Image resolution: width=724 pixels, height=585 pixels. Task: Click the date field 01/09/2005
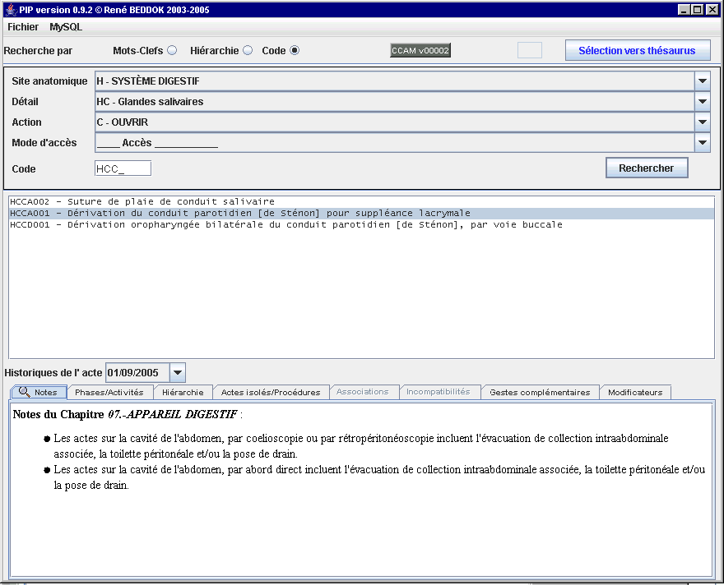(137, 372)
